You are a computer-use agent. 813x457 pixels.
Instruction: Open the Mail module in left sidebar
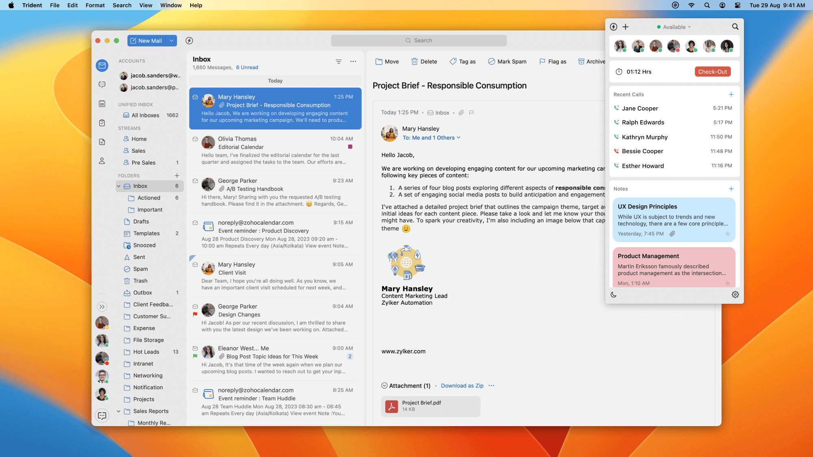pyautogui.click(x=102, y=65)
